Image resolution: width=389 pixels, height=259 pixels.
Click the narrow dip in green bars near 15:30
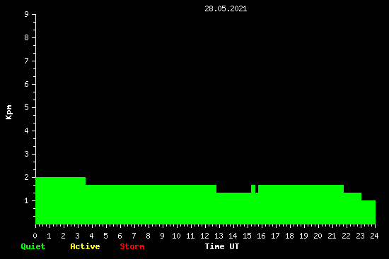[x=257, y=188]
